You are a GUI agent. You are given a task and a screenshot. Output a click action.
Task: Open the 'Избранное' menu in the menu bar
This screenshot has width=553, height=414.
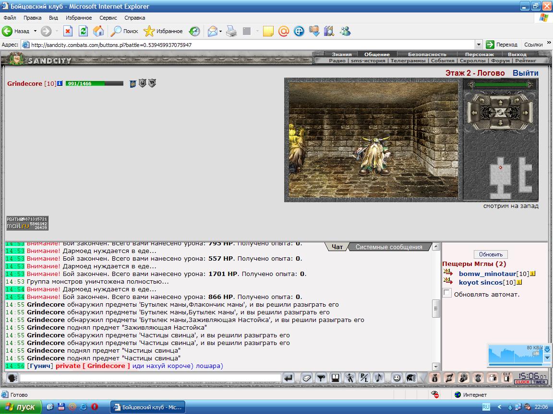[x=79, y=18]
